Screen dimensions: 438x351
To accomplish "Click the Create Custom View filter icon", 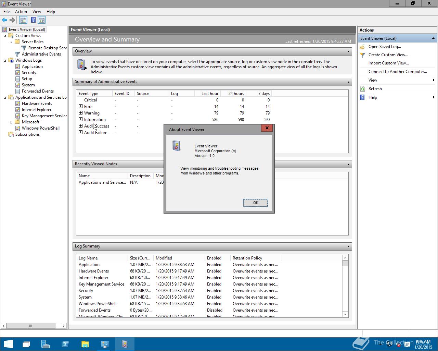I will point(362,55).
